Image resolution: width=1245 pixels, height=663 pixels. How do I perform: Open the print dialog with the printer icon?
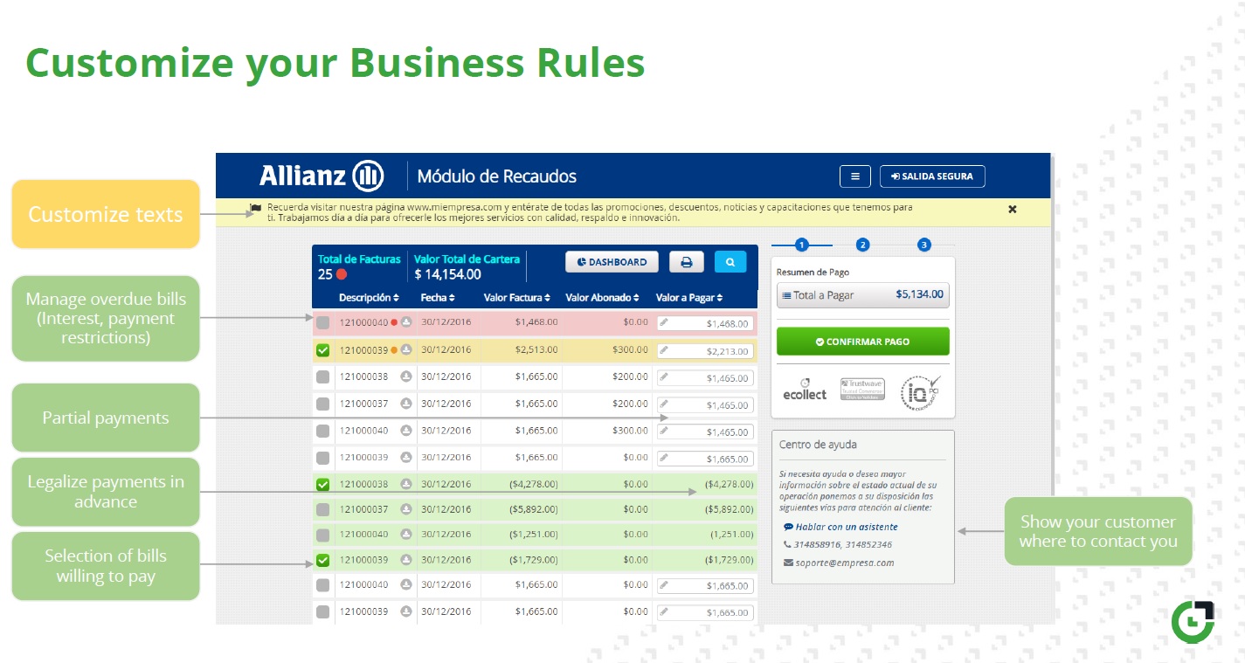(686, 261)
